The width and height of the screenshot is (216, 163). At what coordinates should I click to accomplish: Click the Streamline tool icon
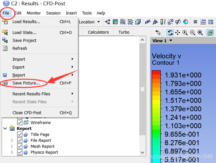[123, 22]
